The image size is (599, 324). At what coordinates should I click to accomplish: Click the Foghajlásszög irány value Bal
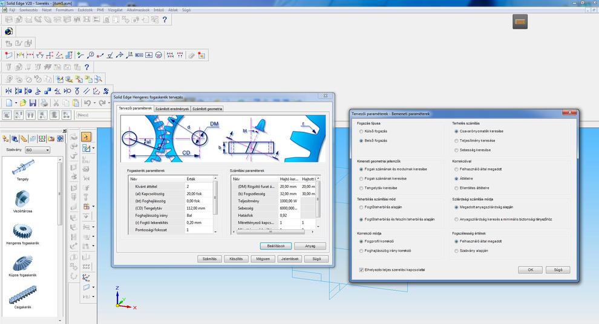click(x=198, y=216)
